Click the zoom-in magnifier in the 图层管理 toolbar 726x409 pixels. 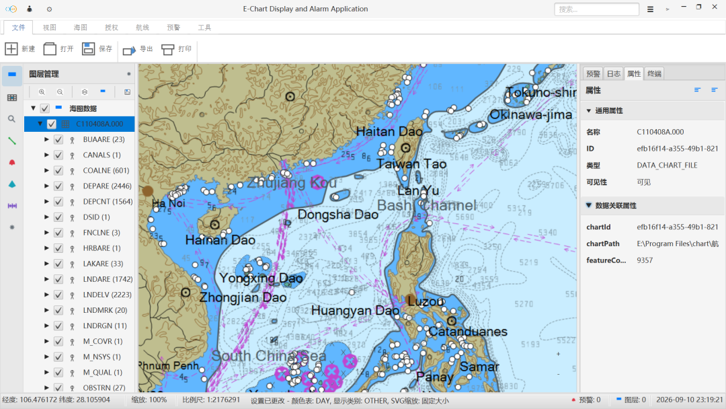pyautogui.click(x=42, y=92)
